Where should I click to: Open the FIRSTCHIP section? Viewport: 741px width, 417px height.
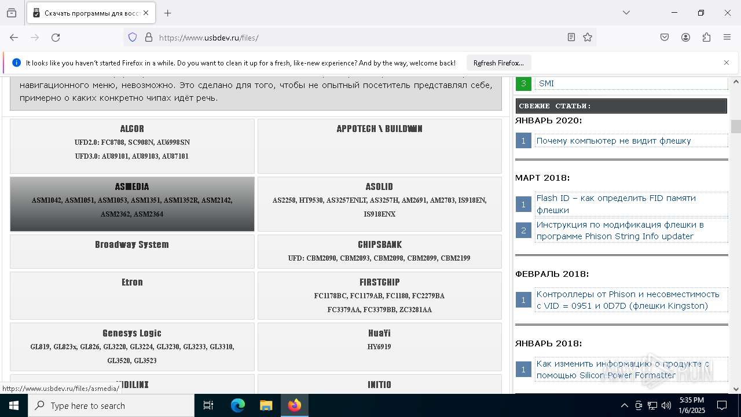click(x=380, y=295)
